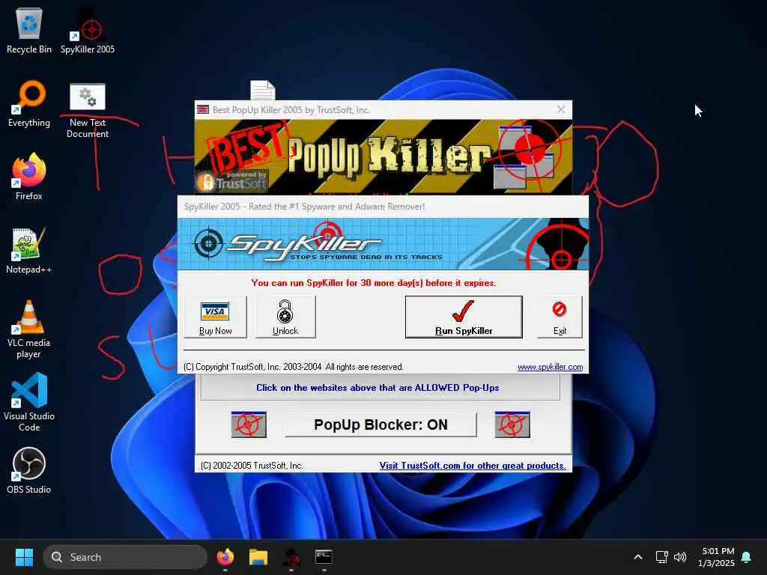Open File Explorer from the taskbar

coord(258,557)
